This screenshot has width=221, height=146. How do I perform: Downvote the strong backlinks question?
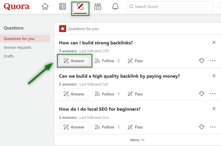click(201, 61)
